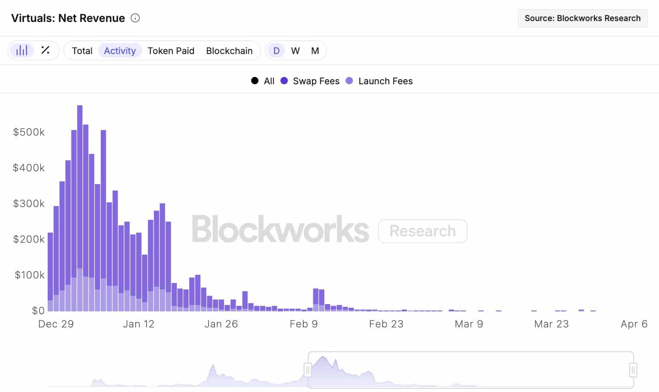Select the Total tab

point(82,51)
